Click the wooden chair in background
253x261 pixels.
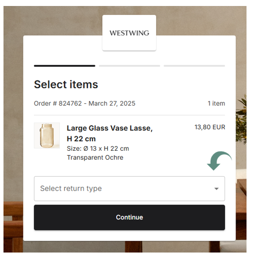[13, 227]
